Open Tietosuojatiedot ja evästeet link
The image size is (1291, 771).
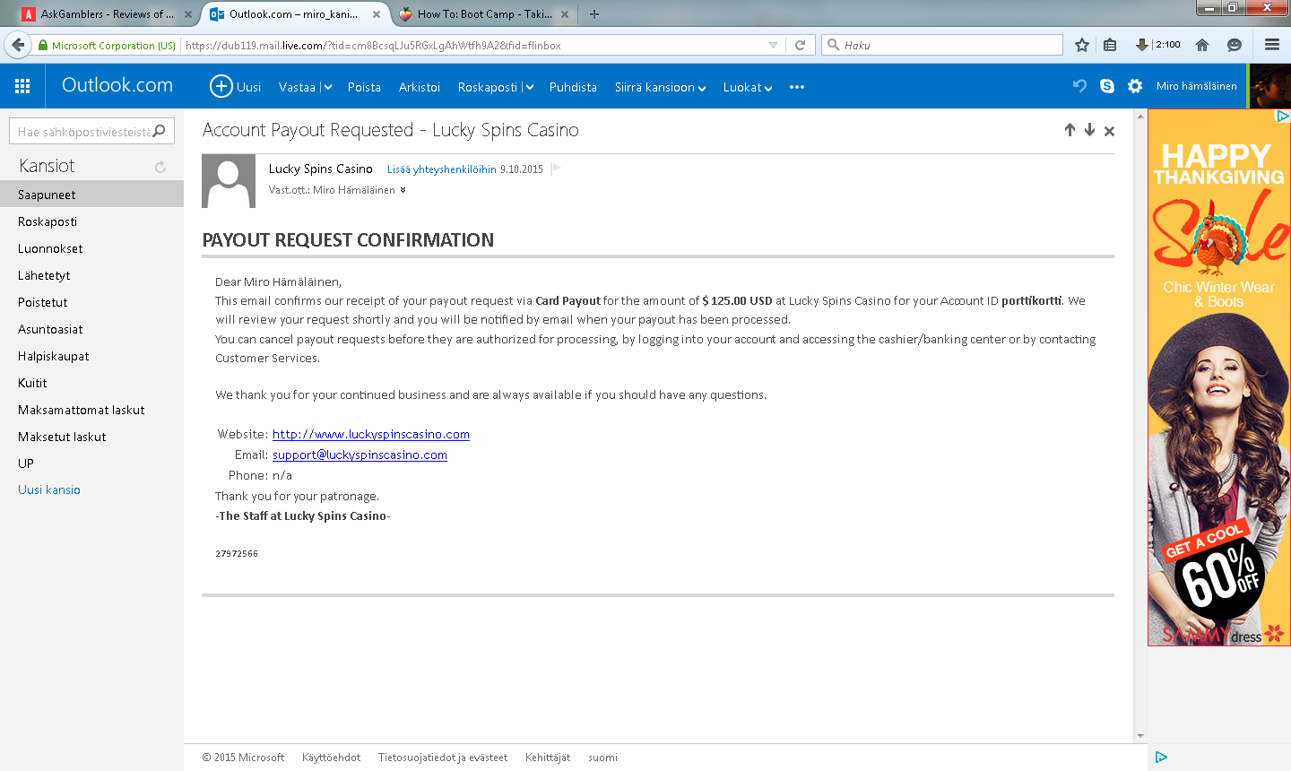pos(443,758)
